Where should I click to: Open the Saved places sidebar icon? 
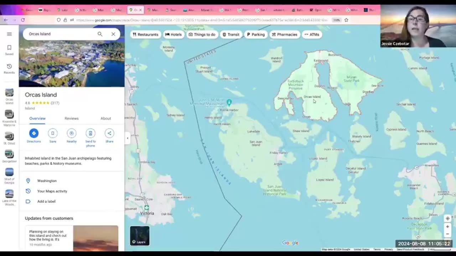tap(9, 50)
